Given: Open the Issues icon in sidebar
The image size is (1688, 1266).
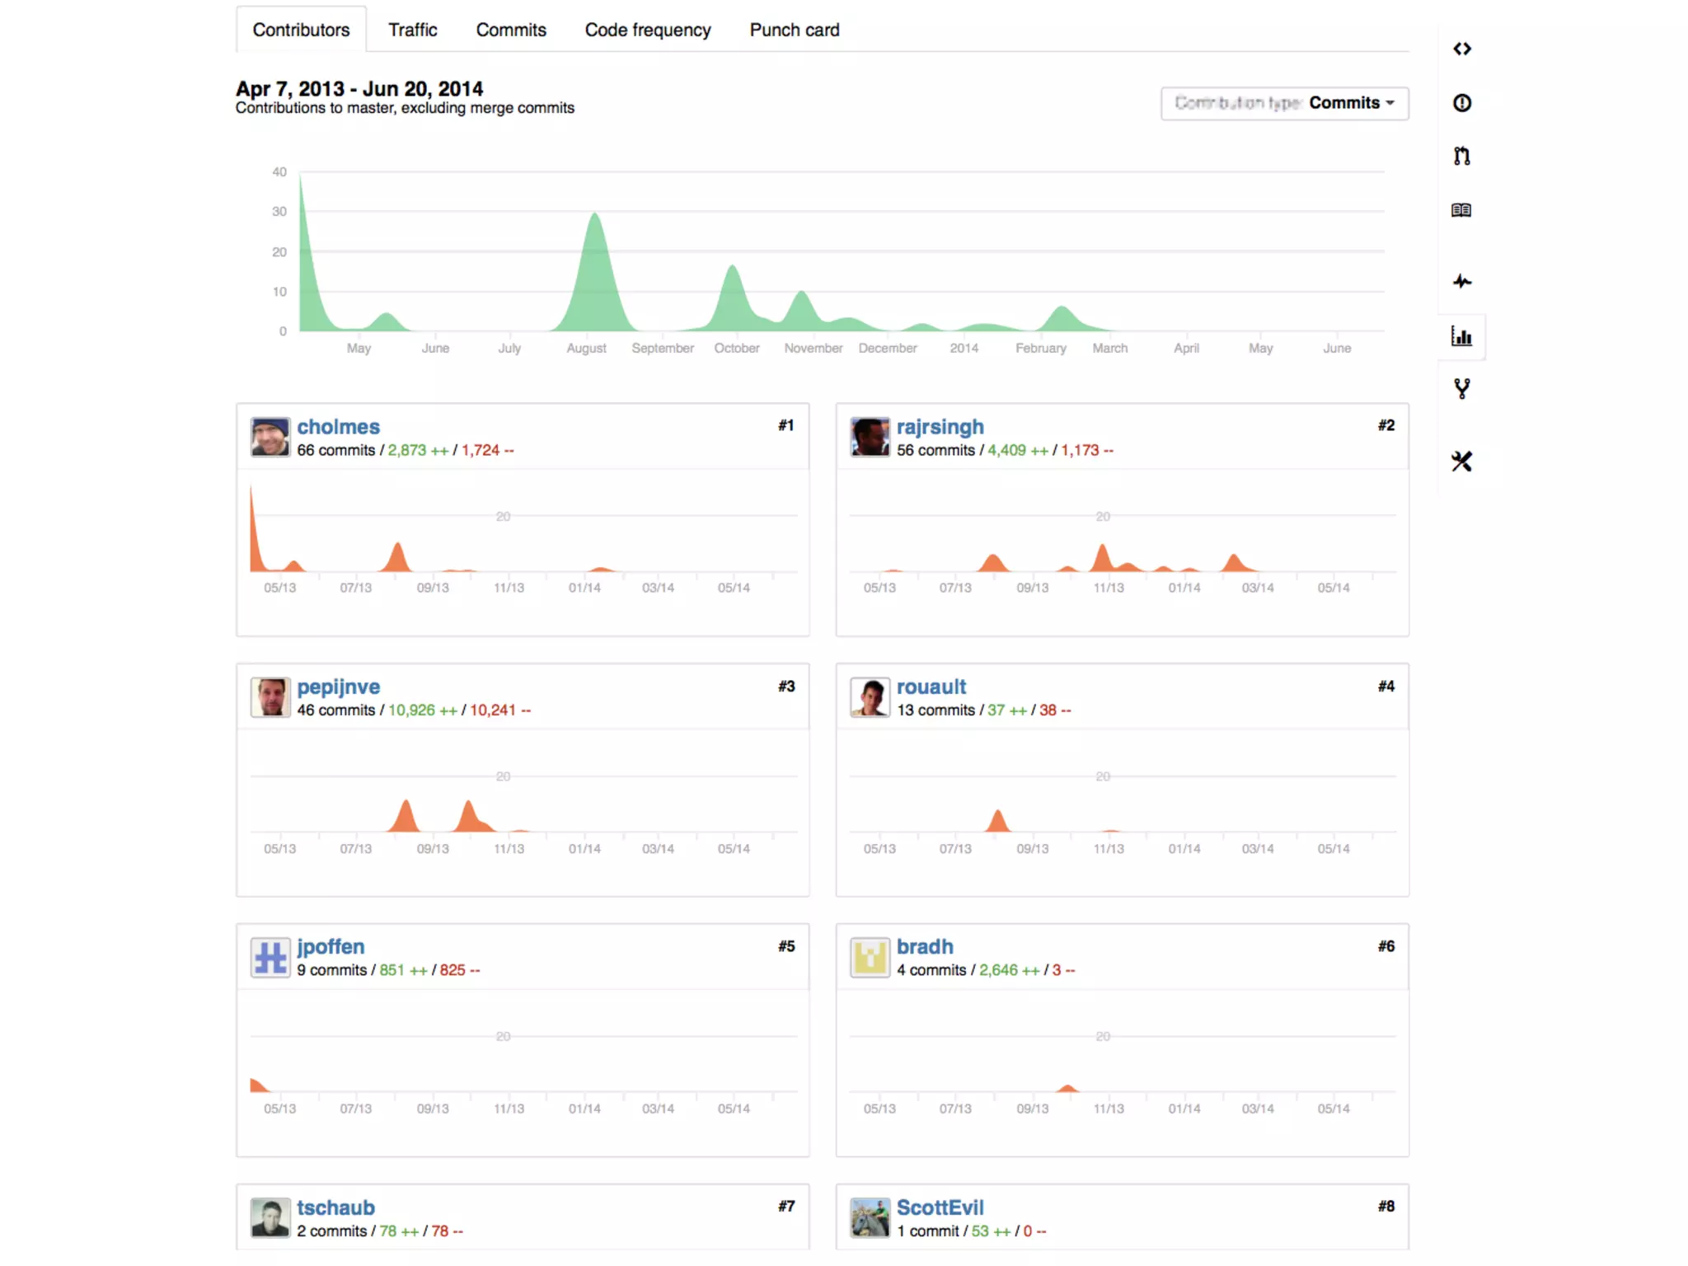Looking at the screenshot, I should (x=1461, y=103).
